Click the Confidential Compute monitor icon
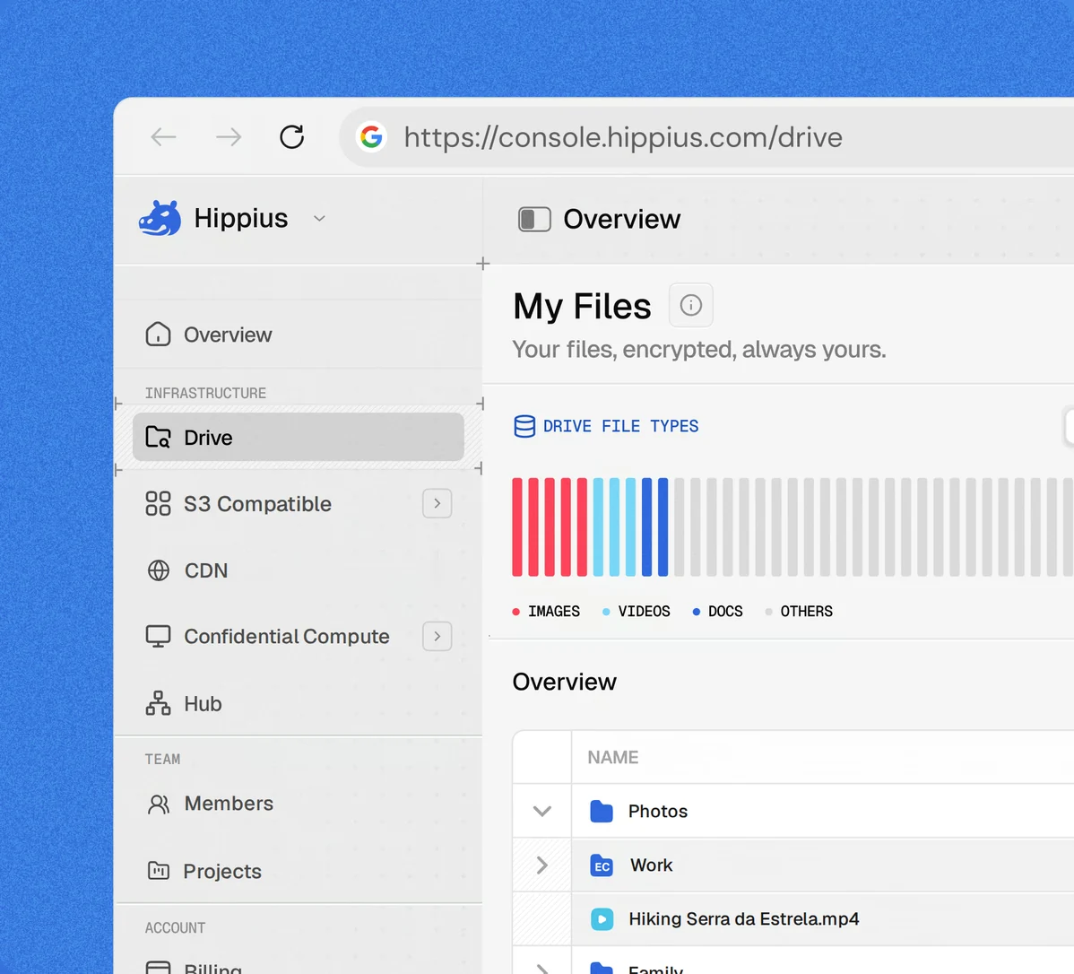Viewport: 1074px width, 974px height. pos(158,636)
